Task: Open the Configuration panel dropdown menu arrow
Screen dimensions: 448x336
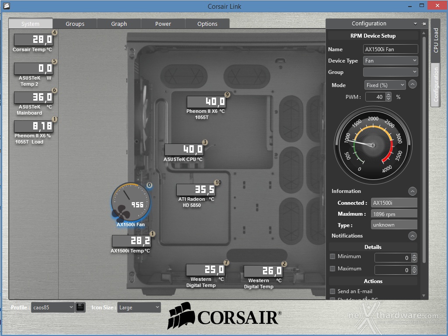Action: [x=416, y=24]
